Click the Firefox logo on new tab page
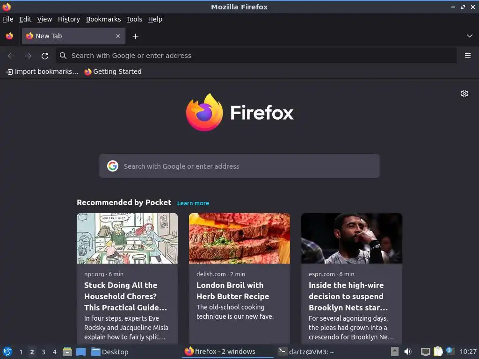 [240, 112]
